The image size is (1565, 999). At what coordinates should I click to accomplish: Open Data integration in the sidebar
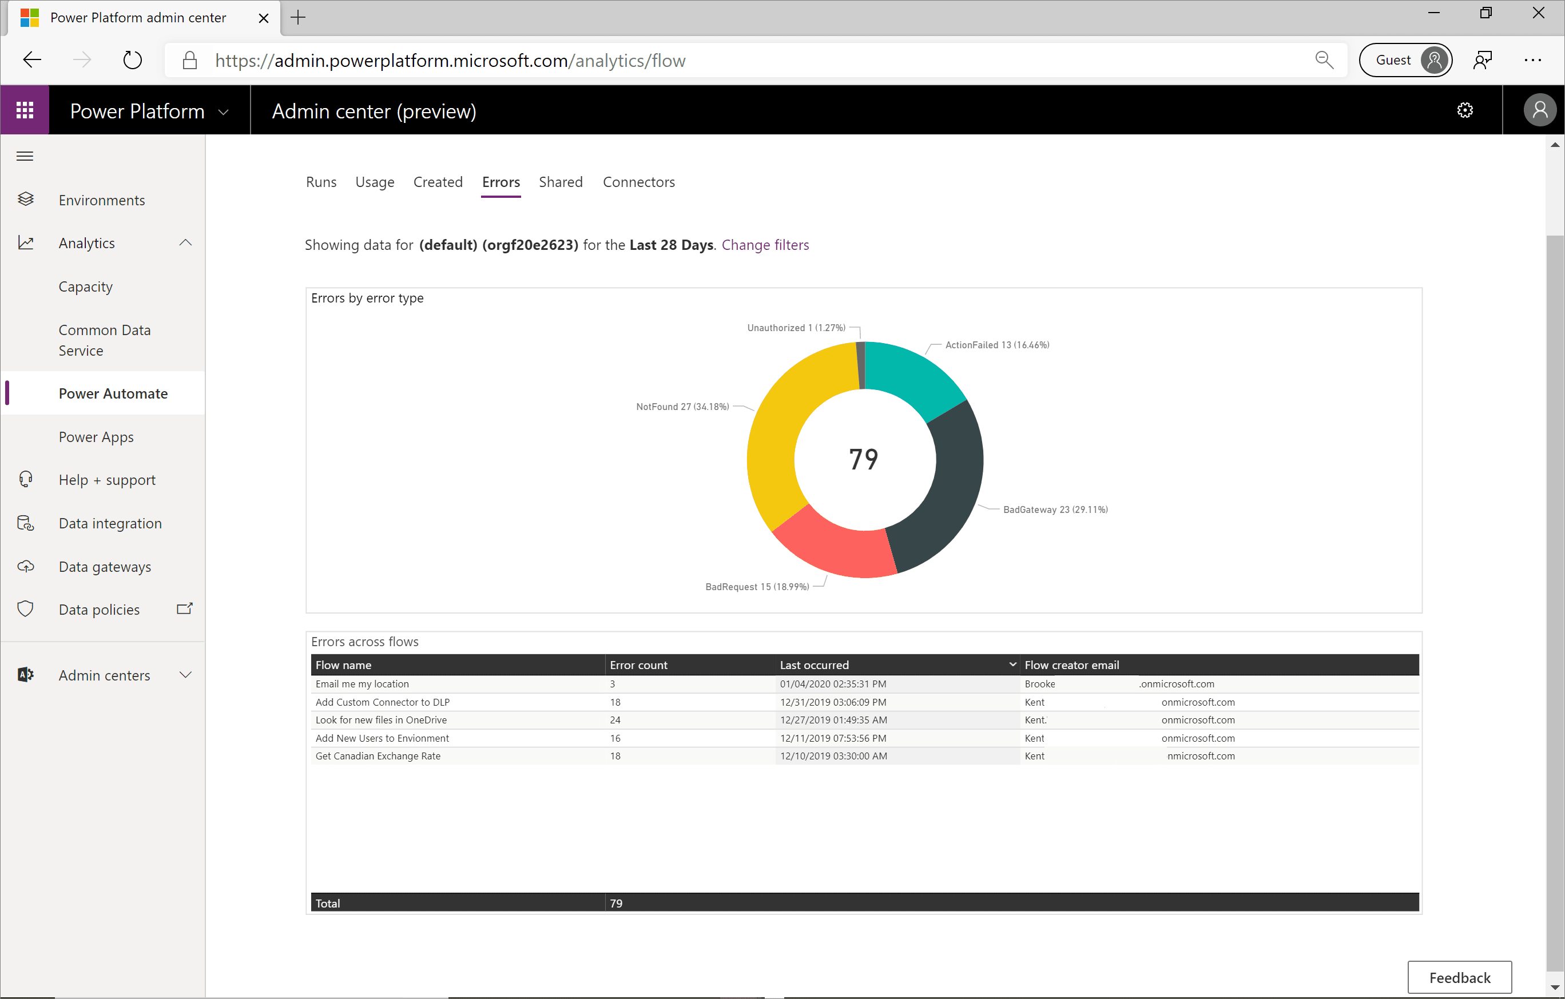click(110, 523)
